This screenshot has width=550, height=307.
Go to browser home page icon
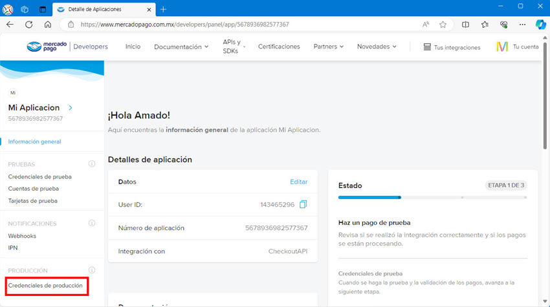click(48, 25)
